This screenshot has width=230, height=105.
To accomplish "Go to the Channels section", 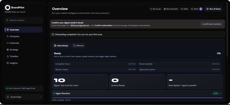I will [x=24, y=43].
